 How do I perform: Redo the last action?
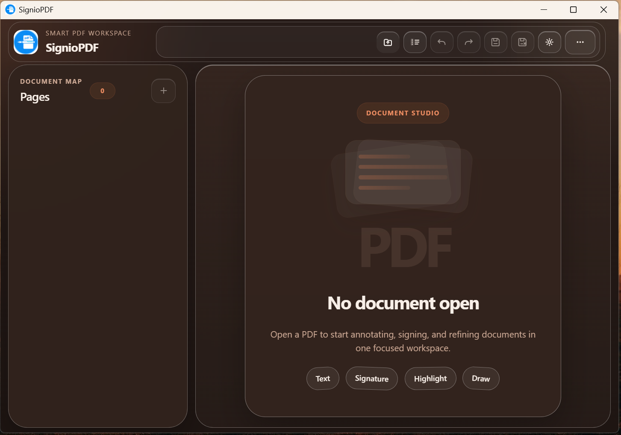pos(468,42)
